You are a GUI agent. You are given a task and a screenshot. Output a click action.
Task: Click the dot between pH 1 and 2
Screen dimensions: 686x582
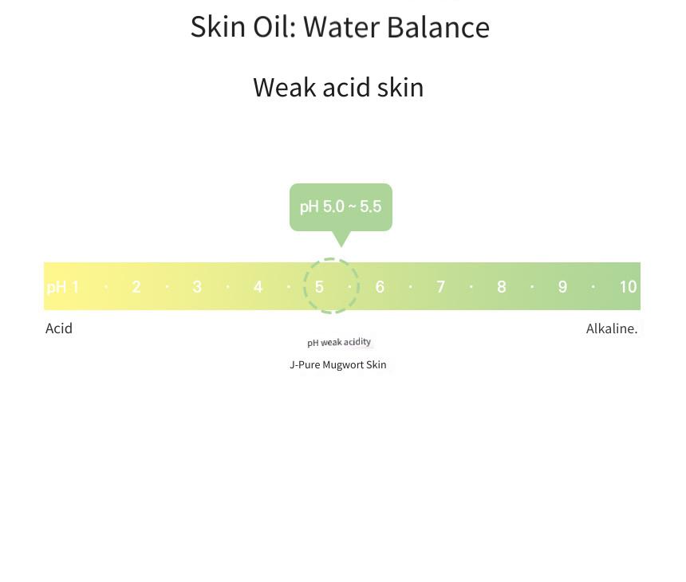[x=106, y=287]
